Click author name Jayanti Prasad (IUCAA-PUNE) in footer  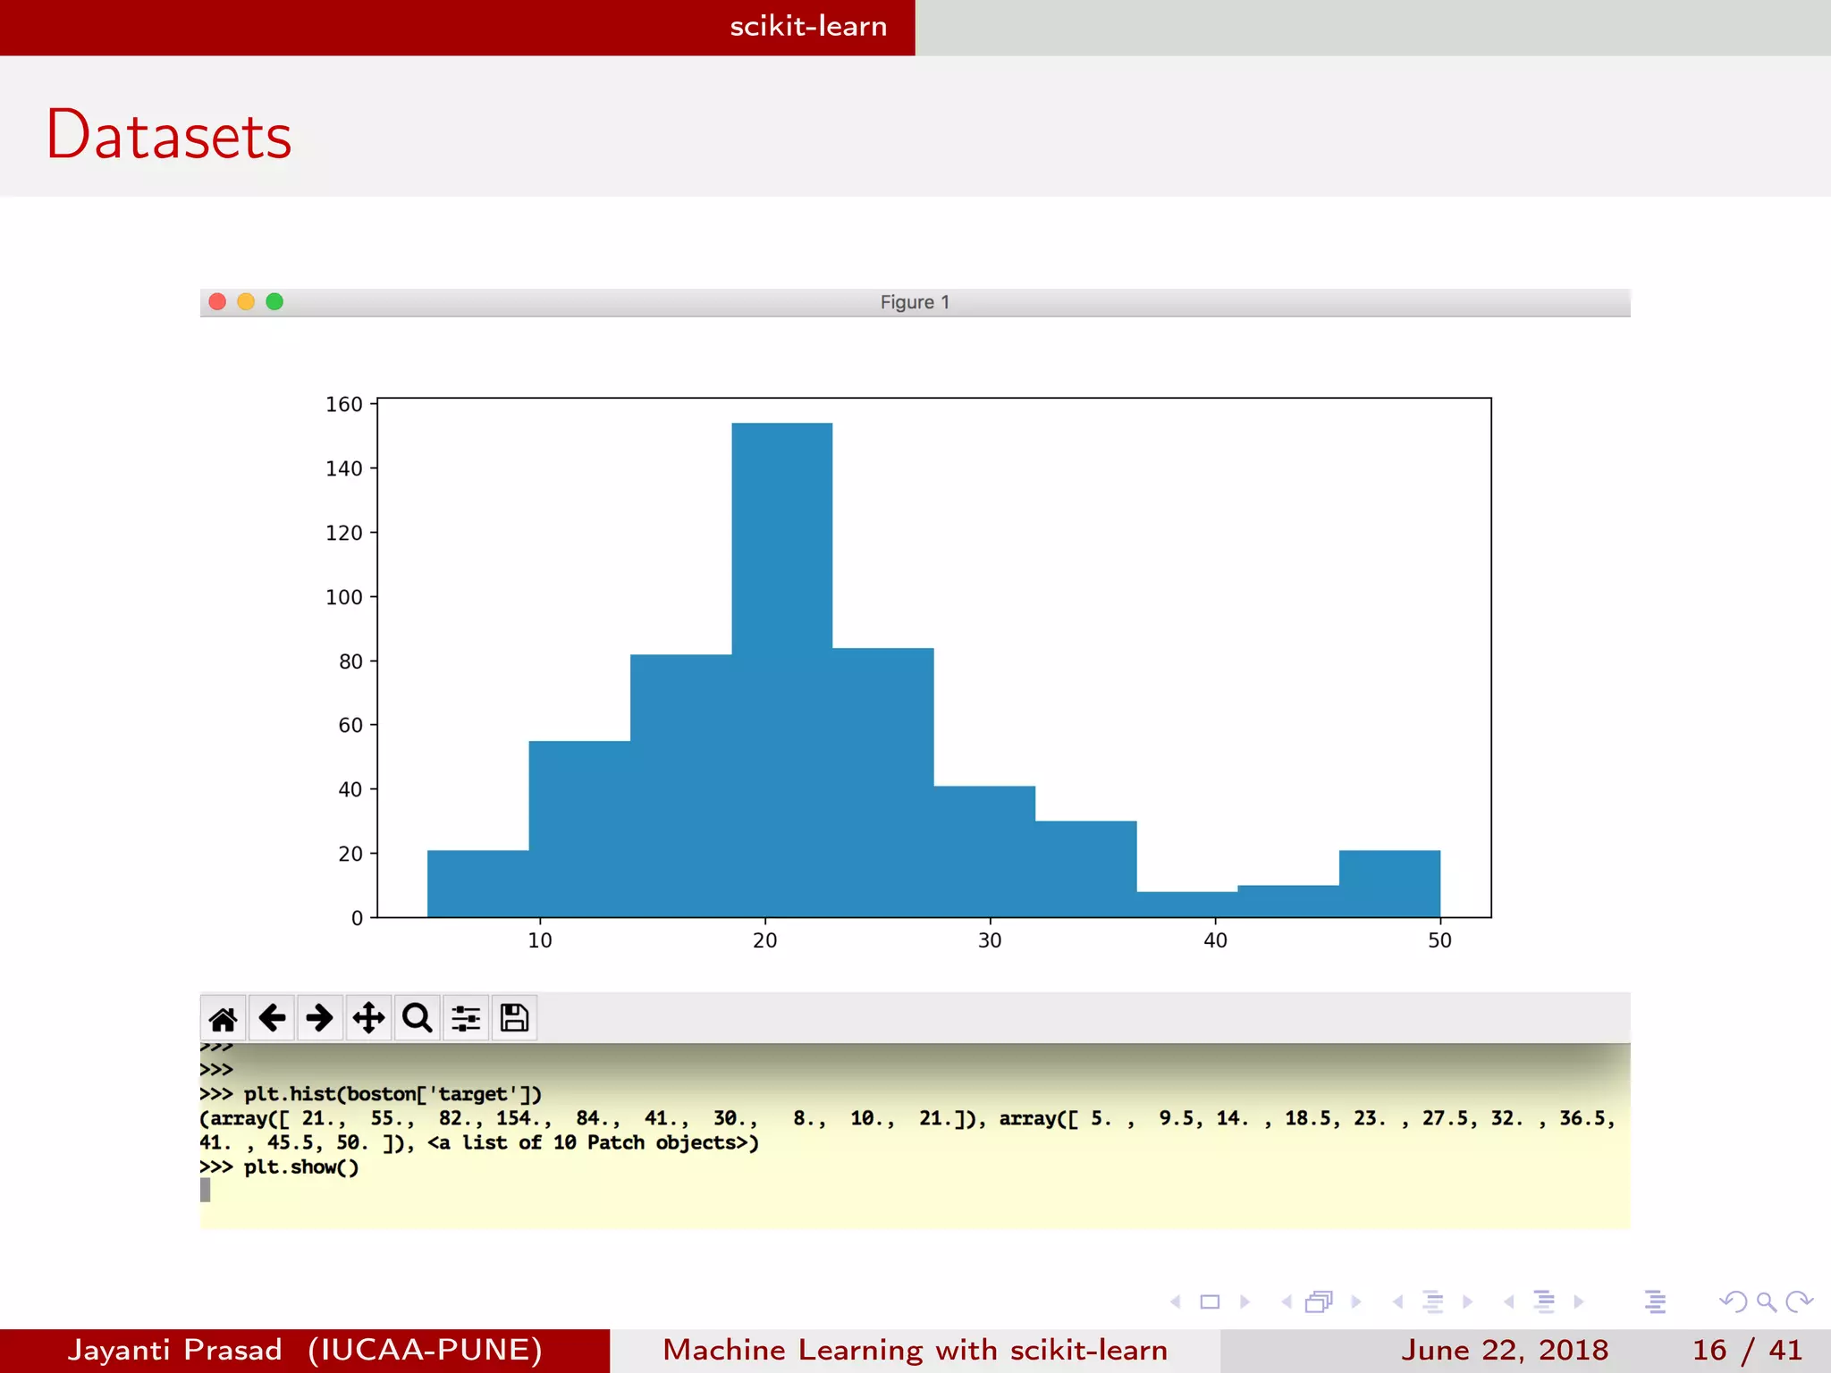tap(305, 1350)
